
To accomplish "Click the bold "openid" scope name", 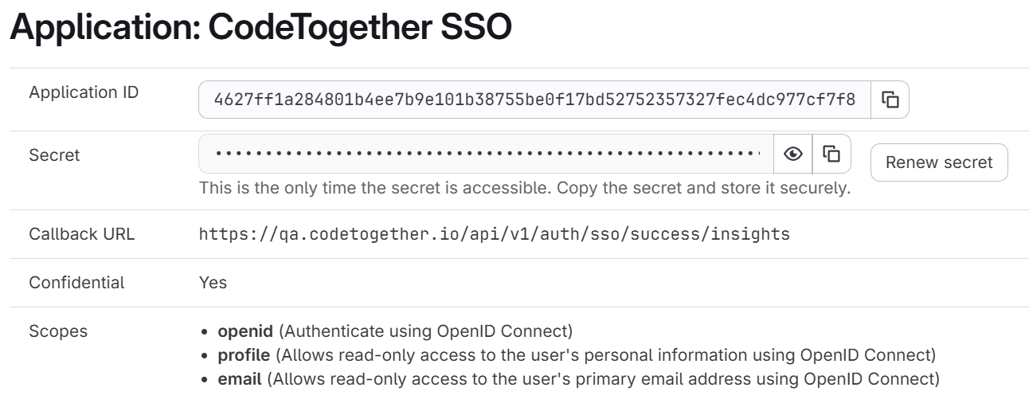I will pos(245,331).
